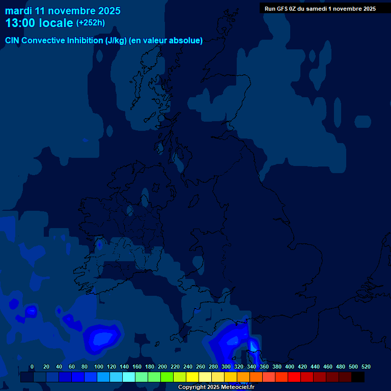Click the "0" value on the legend scale
This screenshot has height=391, width=391.
pos(32,367)
